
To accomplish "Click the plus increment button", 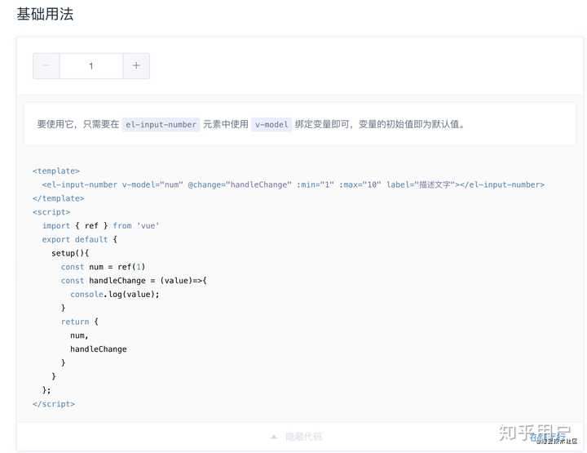I will click(136, 66).
